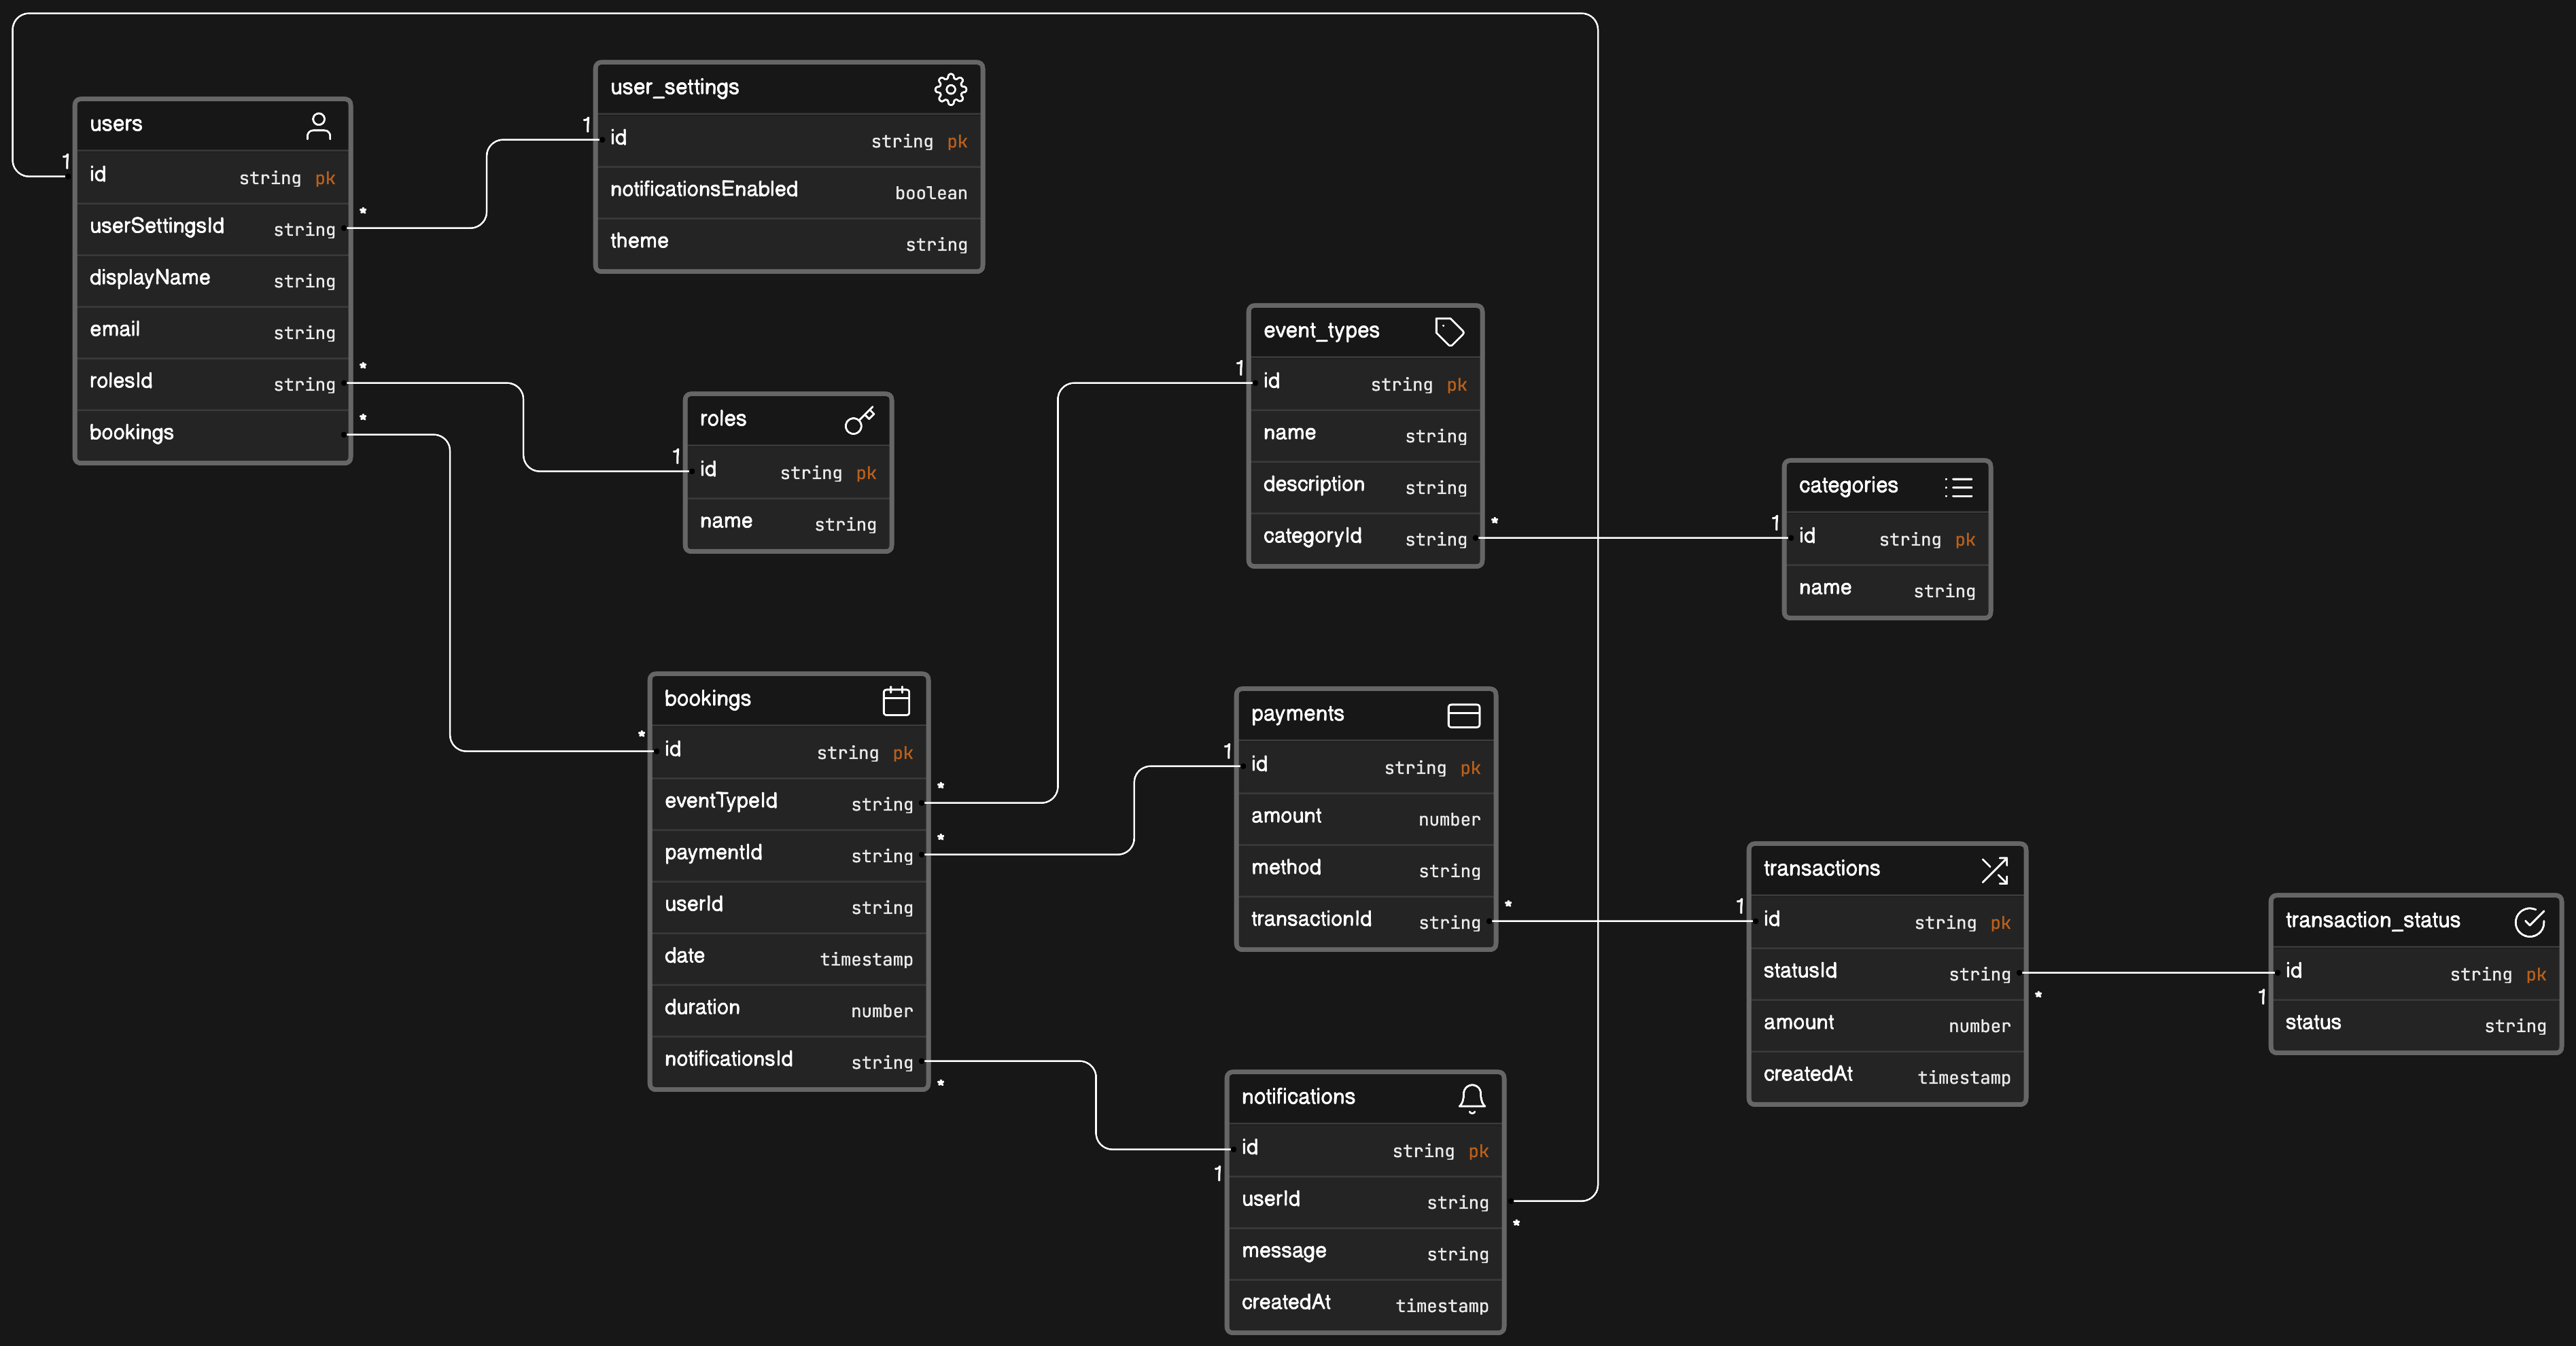The height and width of the screenshot is (1346, 2576).
Task: Click the tag icon on event_types table
Action: pos(1449,332)
